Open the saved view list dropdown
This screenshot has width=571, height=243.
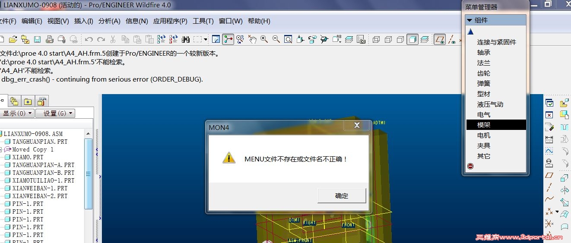click(x=337, y=39)
